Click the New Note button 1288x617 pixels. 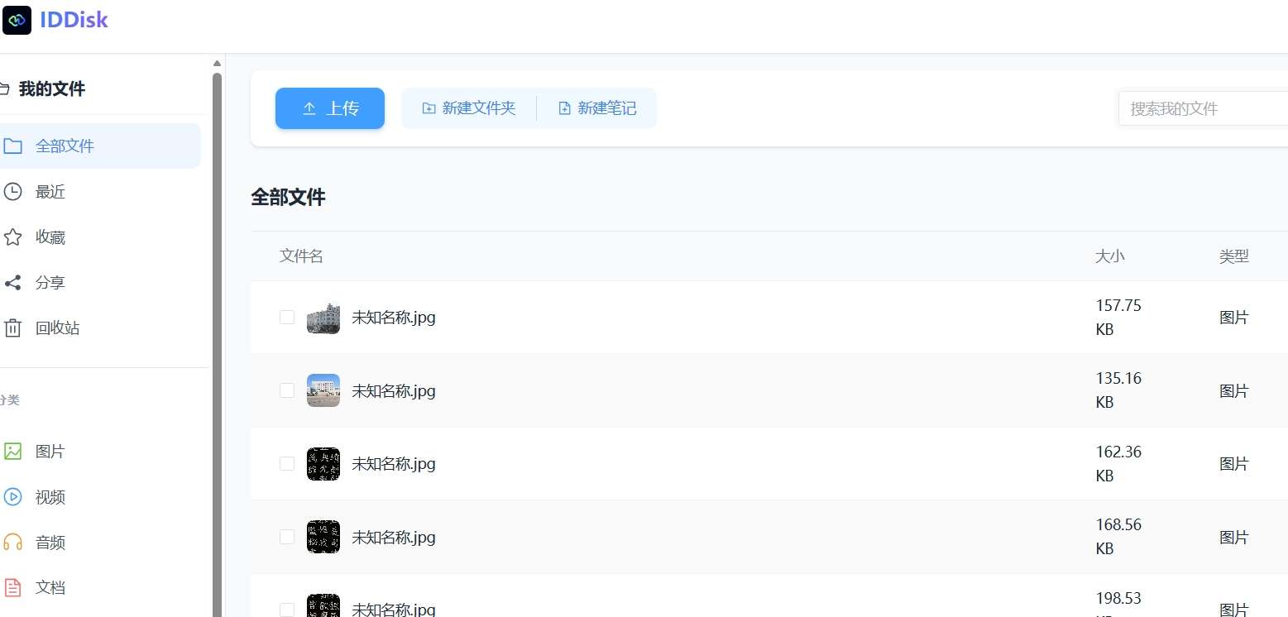tap(597, 108)
